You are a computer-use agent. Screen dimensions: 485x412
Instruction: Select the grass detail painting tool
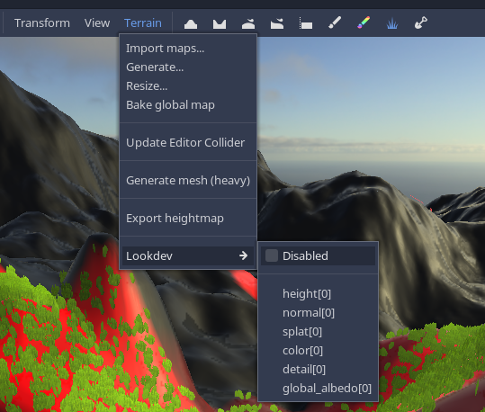[392, 23]
